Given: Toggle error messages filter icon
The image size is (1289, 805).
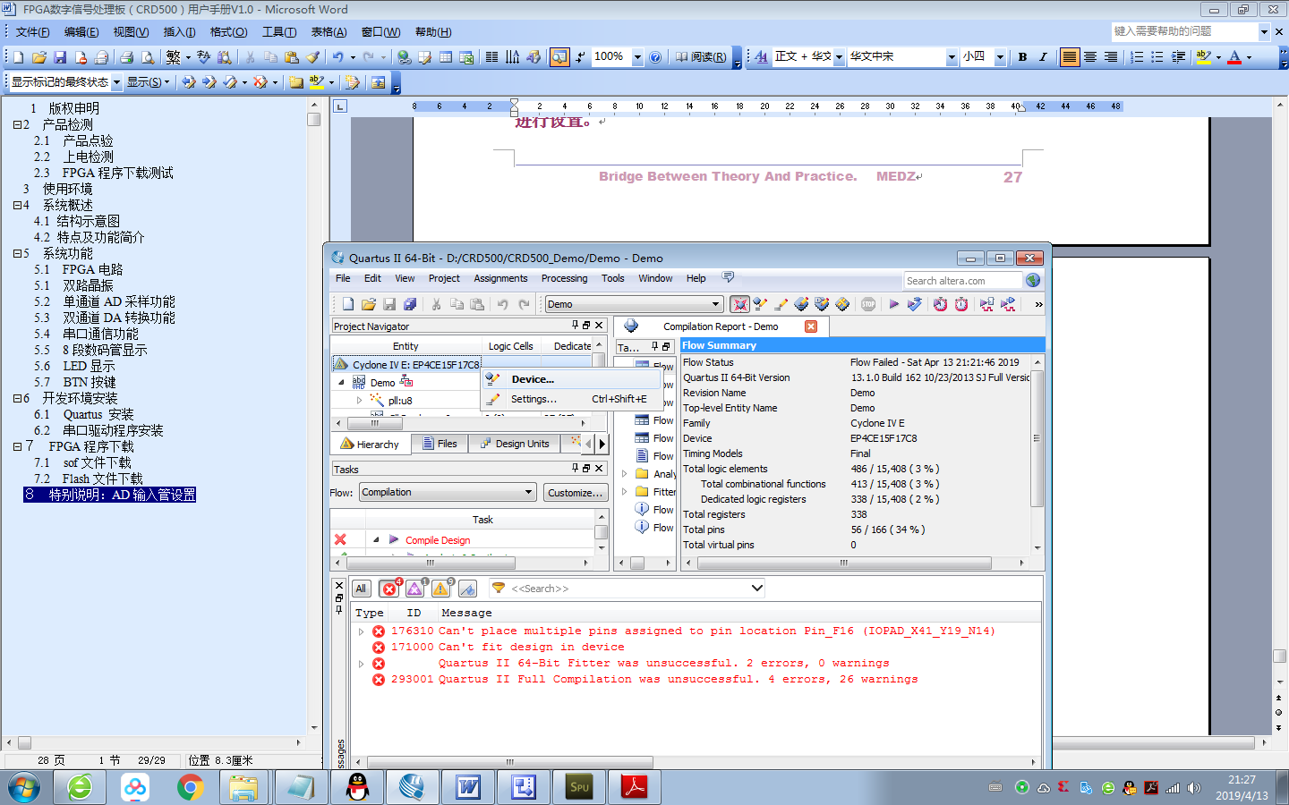Looking at the screenshot, I should pyautogui.click(x=389, y=589).
